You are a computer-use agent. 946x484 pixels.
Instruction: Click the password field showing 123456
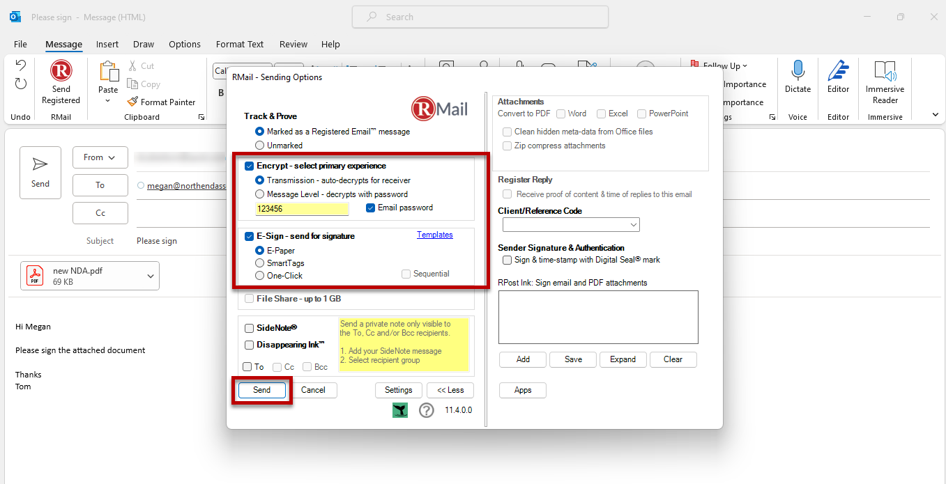click(x=302, y=209)
